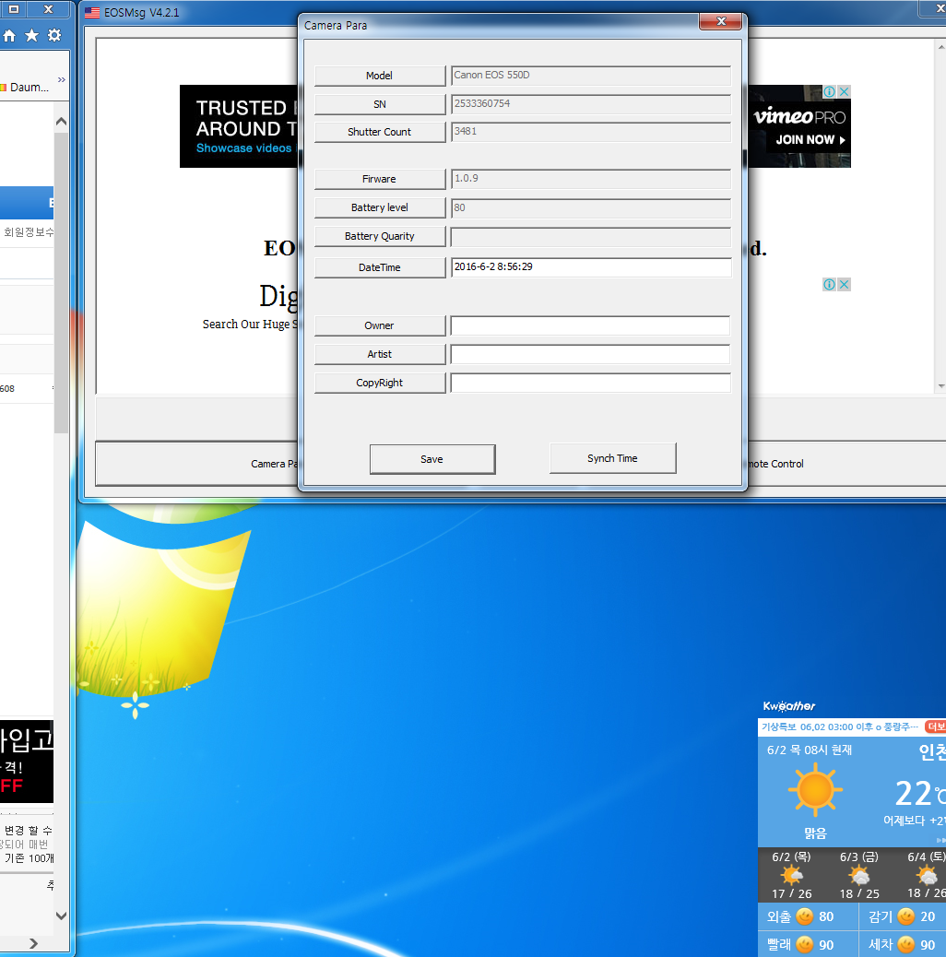Click the ad info icon on Vimeo banner
Screen dimensions: 946x957
(x=829, y=92)
